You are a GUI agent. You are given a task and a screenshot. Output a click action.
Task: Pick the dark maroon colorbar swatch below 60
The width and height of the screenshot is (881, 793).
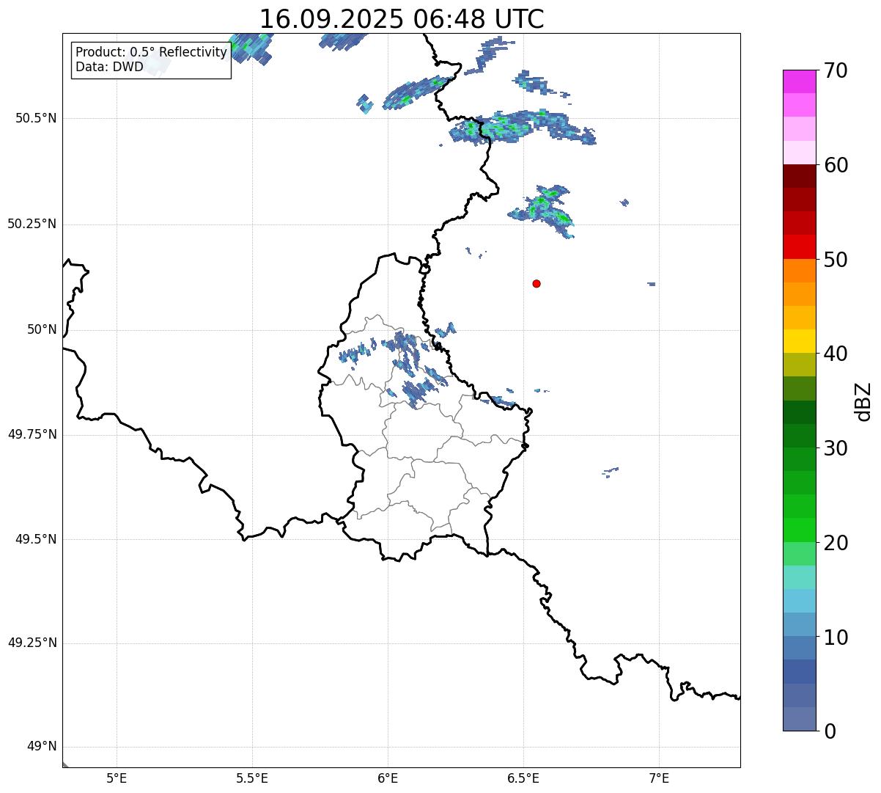800,176
